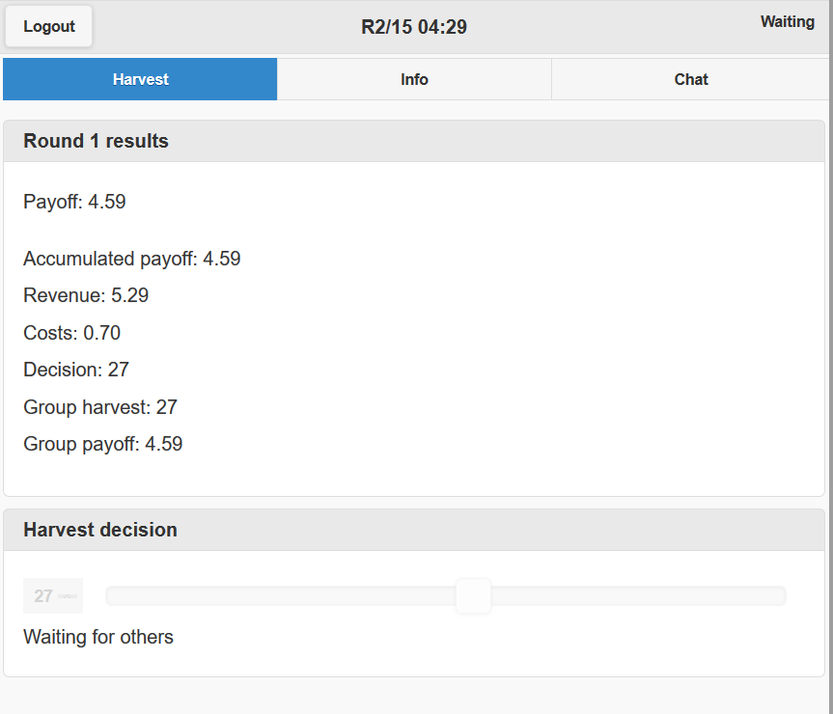Click the slider track's far right end
Viewport: 833px width, 714px height.
tap(780, 596)
